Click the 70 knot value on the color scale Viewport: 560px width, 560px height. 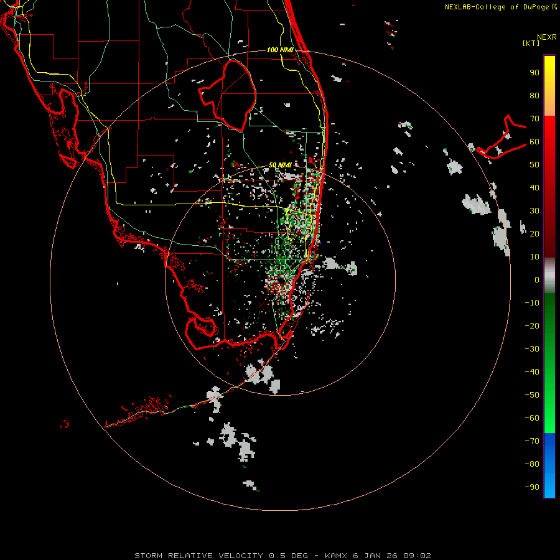click(x=534, y=119)
